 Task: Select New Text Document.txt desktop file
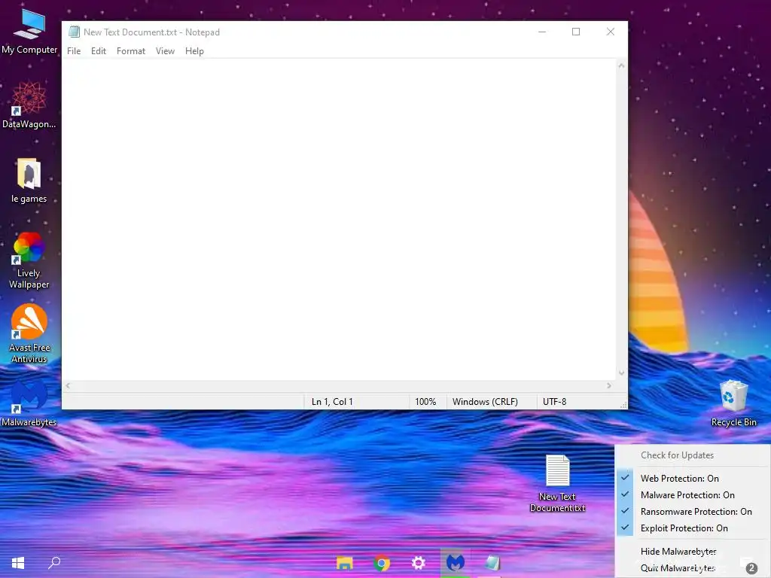(558, 484)
